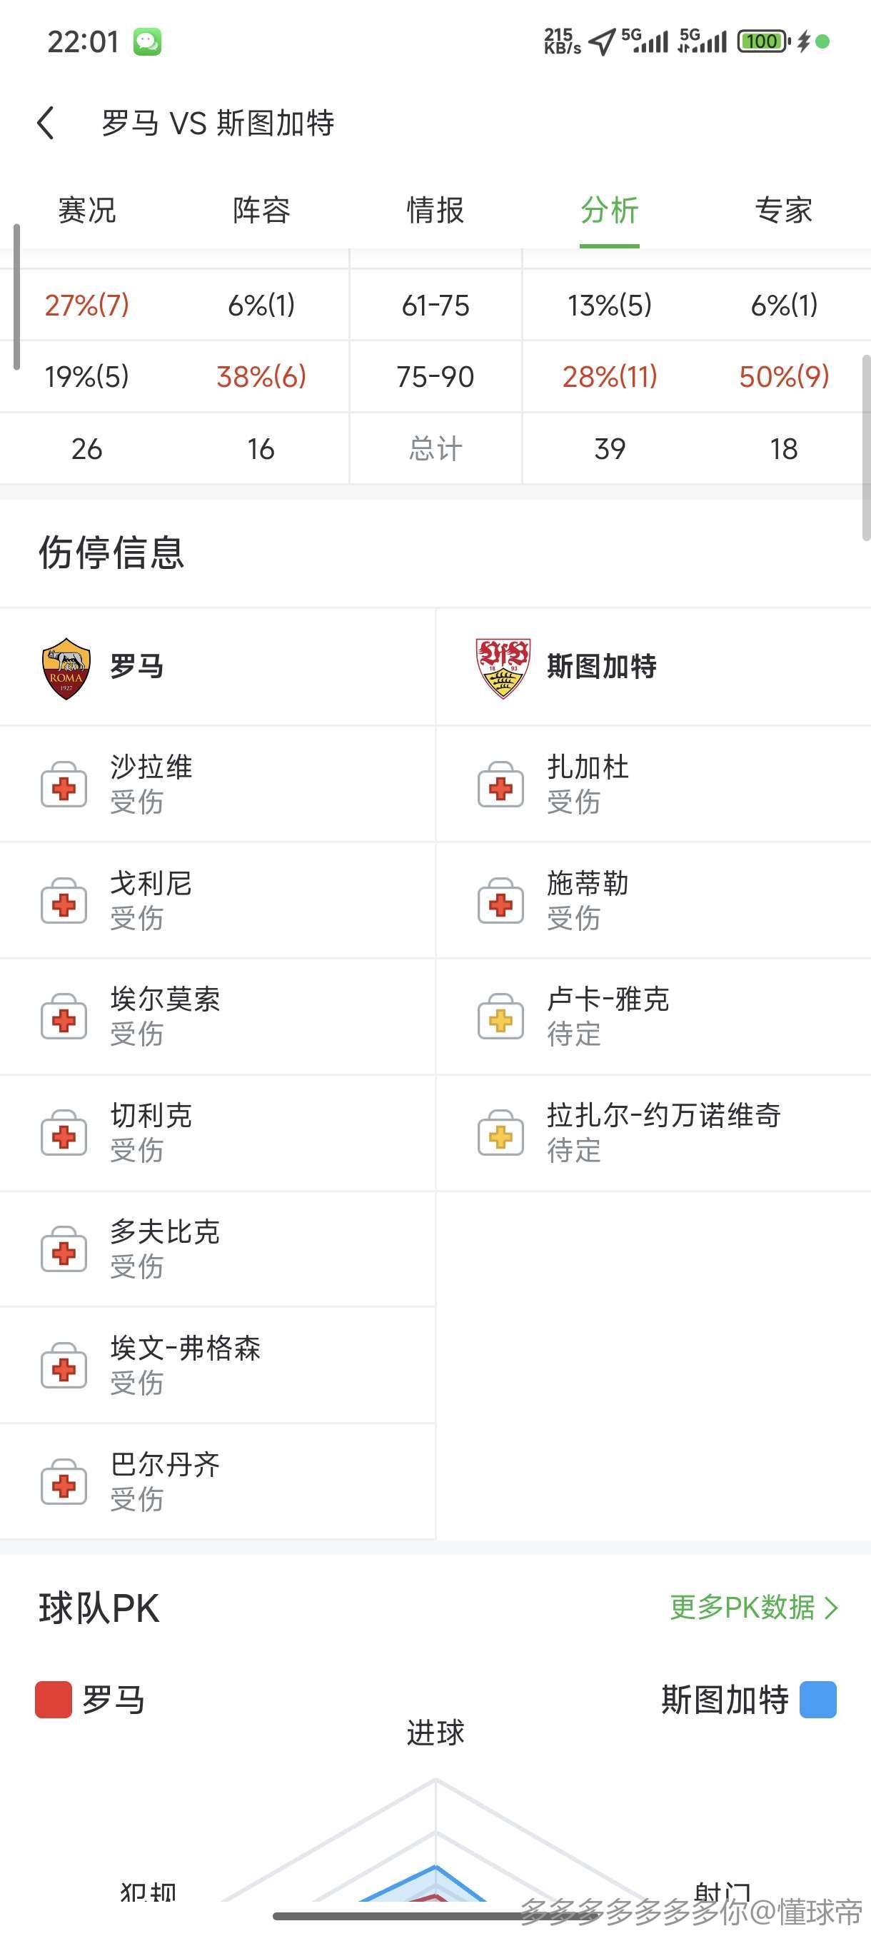
Task: Tap the WeChat notification icon in status bar
Action: click(x=147, y=42)
